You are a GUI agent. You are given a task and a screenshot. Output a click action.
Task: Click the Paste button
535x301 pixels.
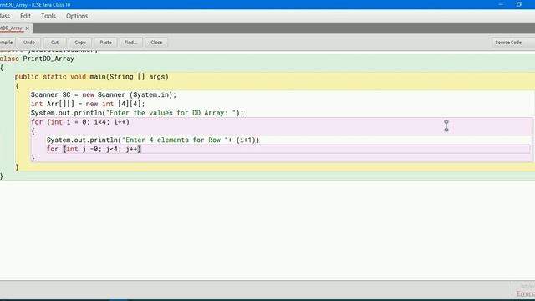pos(105,43)
